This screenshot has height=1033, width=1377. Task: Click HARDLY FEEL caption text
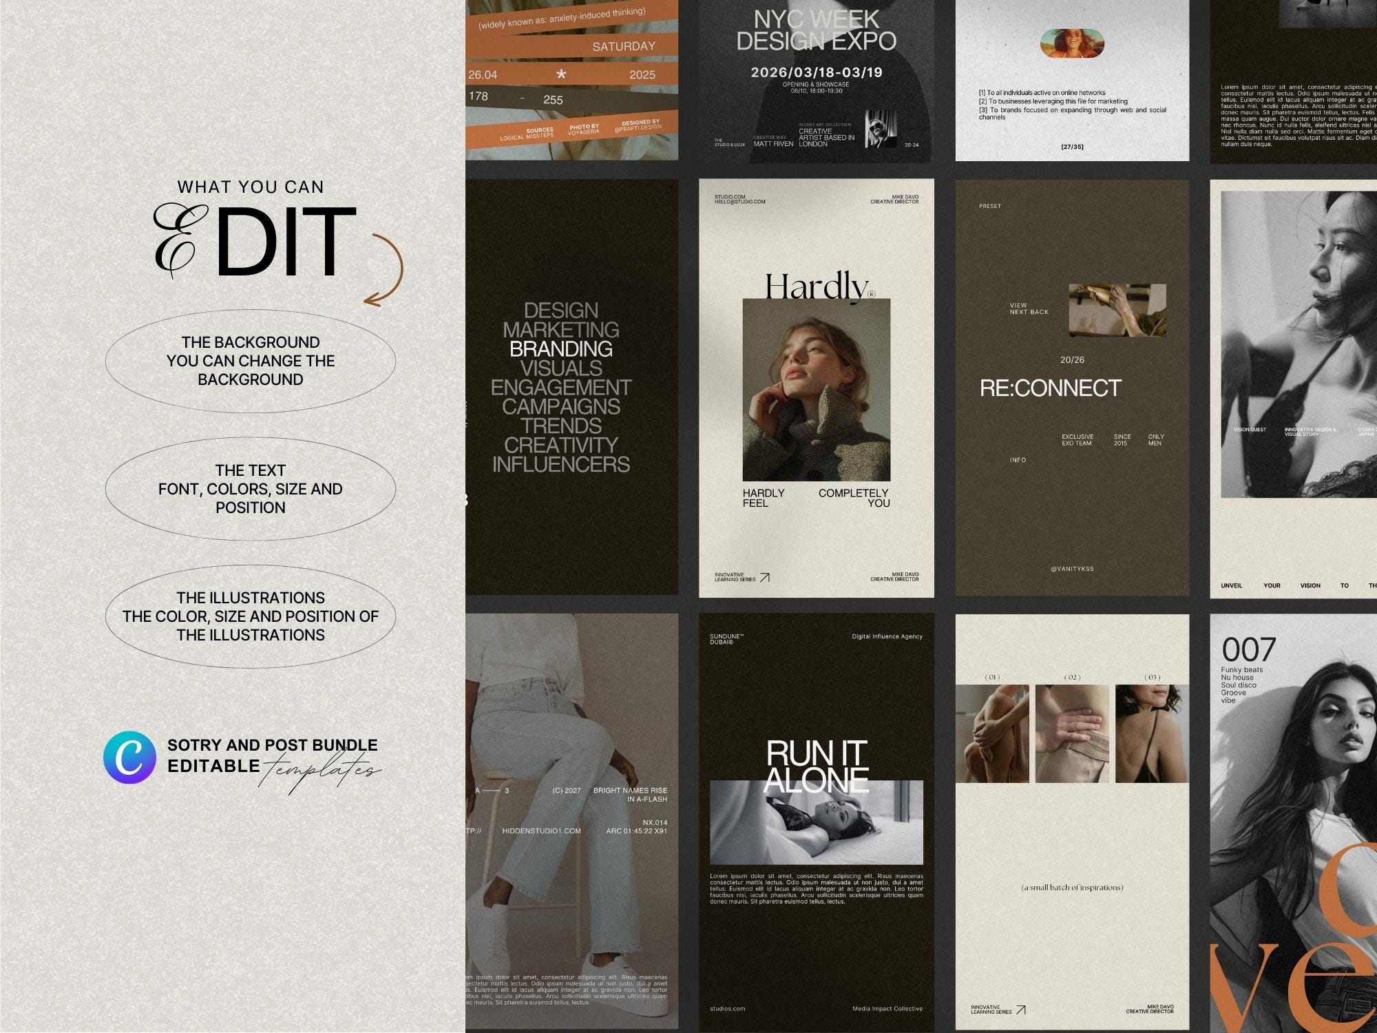[x=764, y=498]
